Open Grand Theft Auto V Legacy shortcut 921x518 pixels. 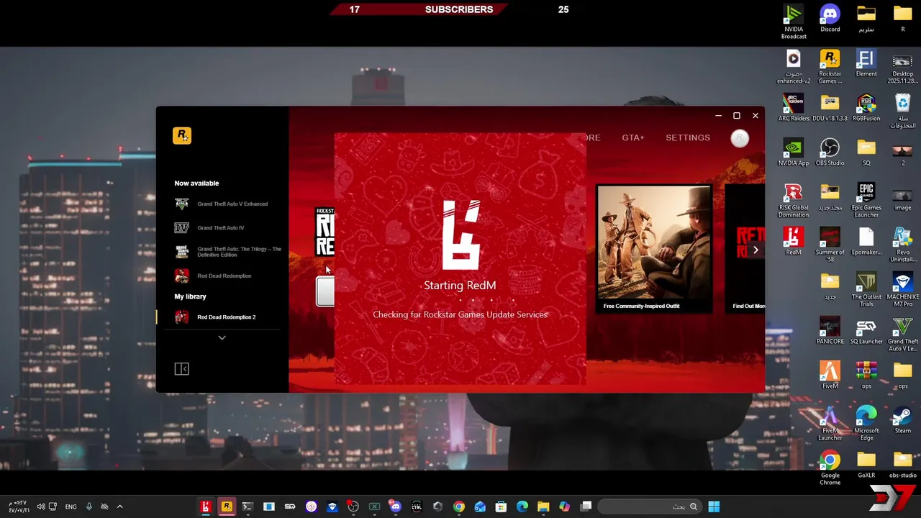click(x=903, y=334)
